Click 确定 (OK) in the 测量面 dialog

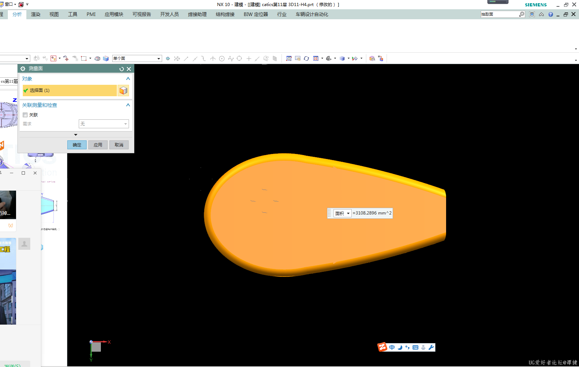(77, 145)
